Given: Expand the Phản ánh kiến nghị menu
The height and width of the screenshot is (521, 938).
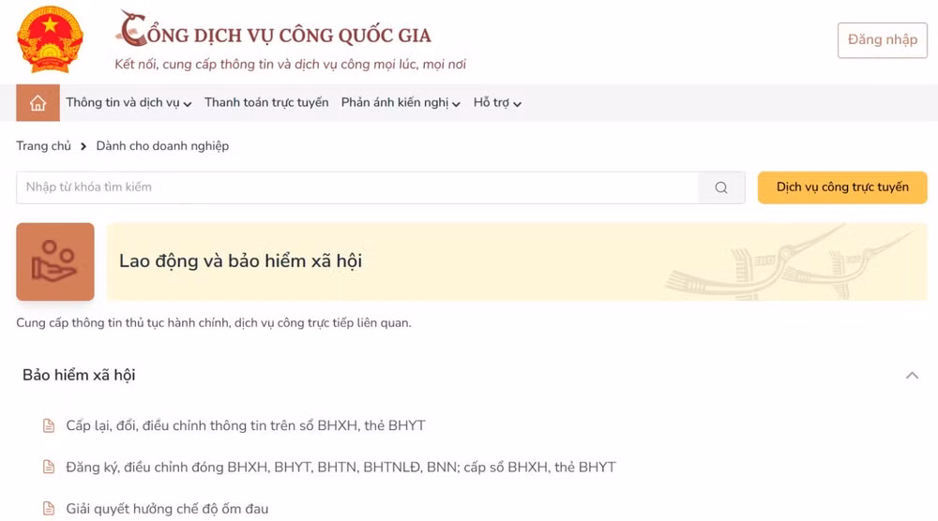Looking at the screenshot, I should click(401, 103).
